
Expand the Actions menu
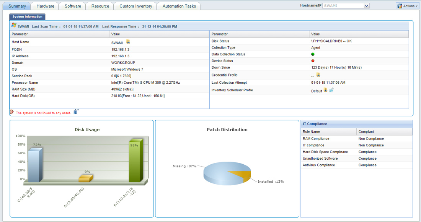(x=407, y=6)
